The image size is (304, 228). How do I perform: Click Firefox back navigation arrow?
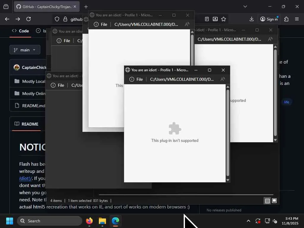tap(7, 19)
